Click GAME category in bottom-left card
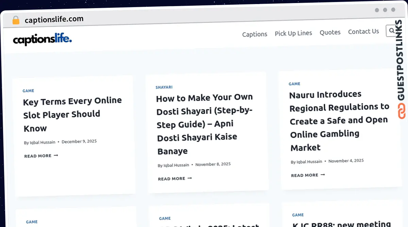This screenshot has height=227, width=408. pos(32,222)
